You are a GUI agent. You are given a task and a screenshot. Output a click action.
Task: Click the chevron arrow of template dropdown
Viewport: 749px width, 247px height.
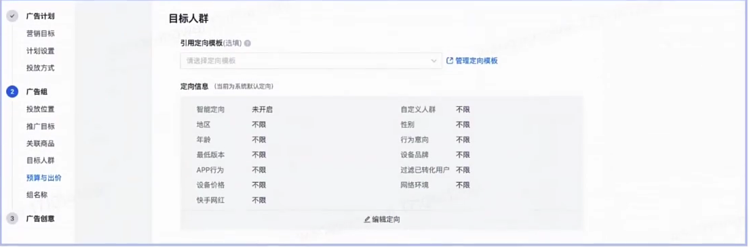coord(434,61)
